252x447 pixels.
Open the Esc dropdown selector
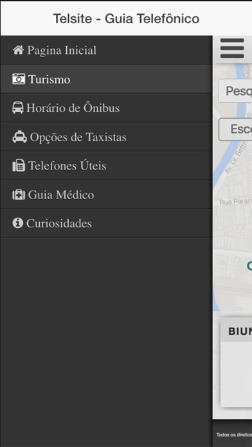[x=235, y=130]
